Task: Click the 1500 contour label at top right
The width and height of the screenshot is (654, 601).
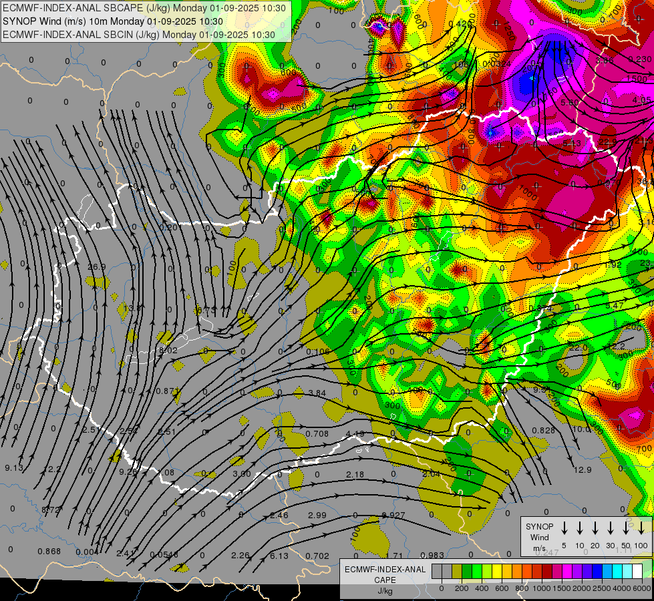Action: click(x=637, y=79)
